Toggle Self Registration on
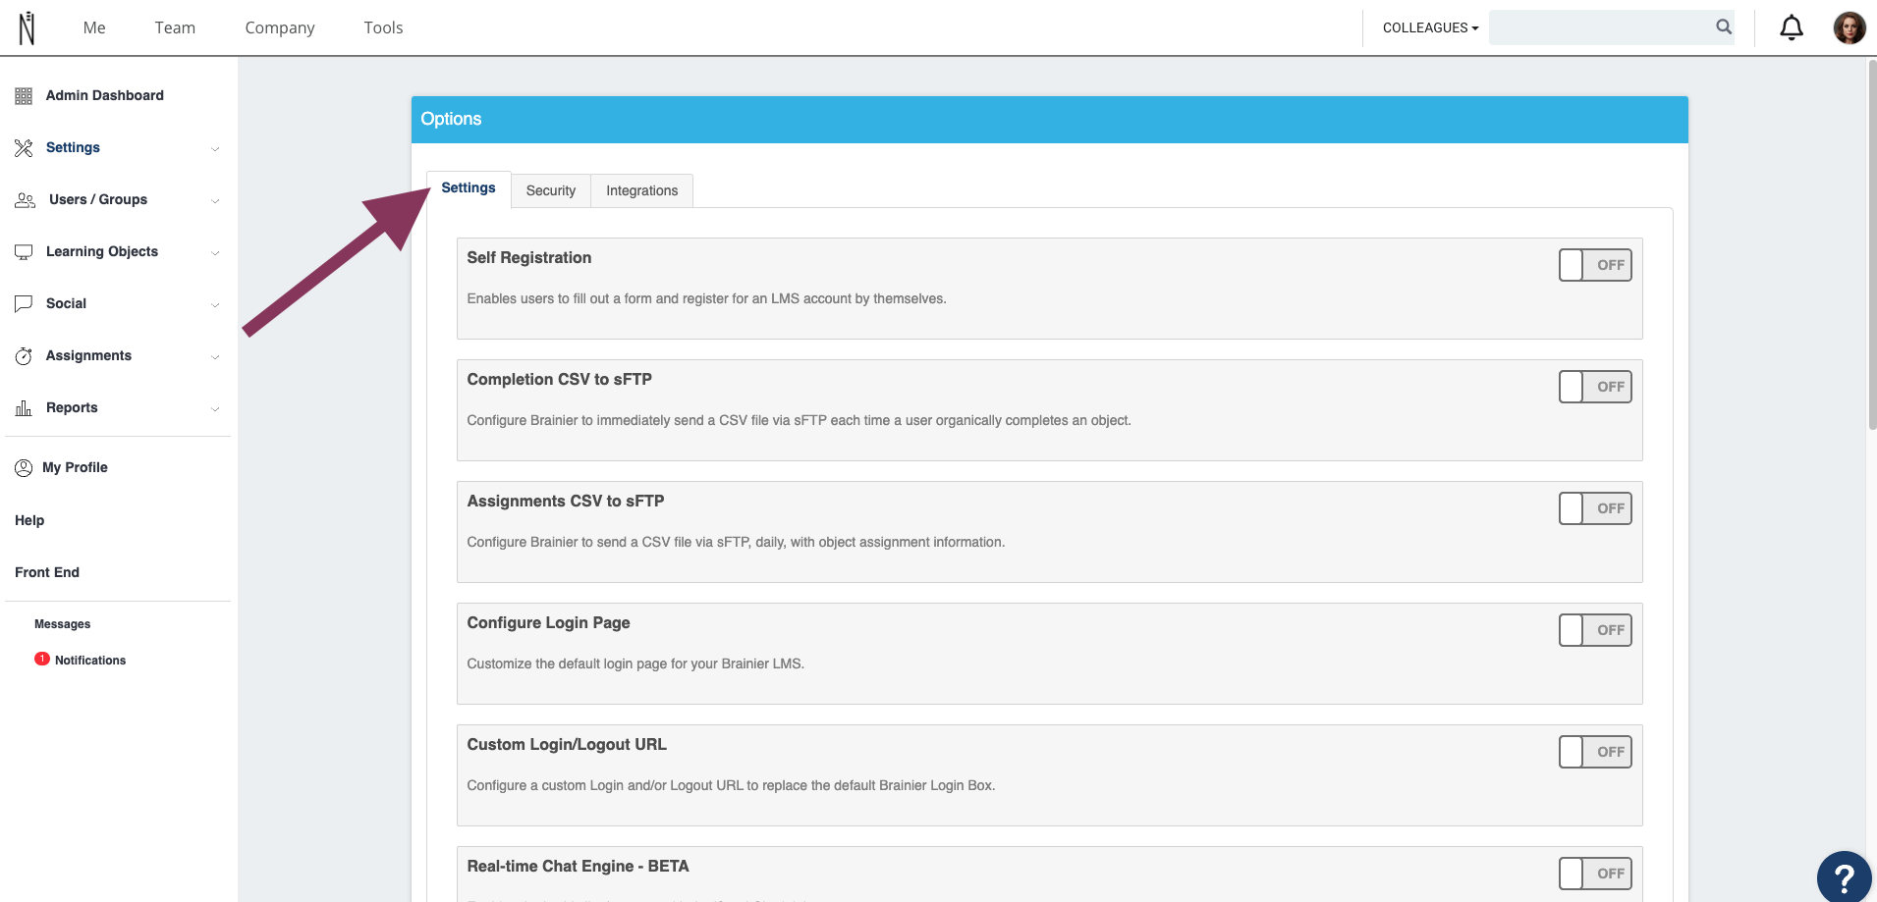 [x=1595, y=265]
